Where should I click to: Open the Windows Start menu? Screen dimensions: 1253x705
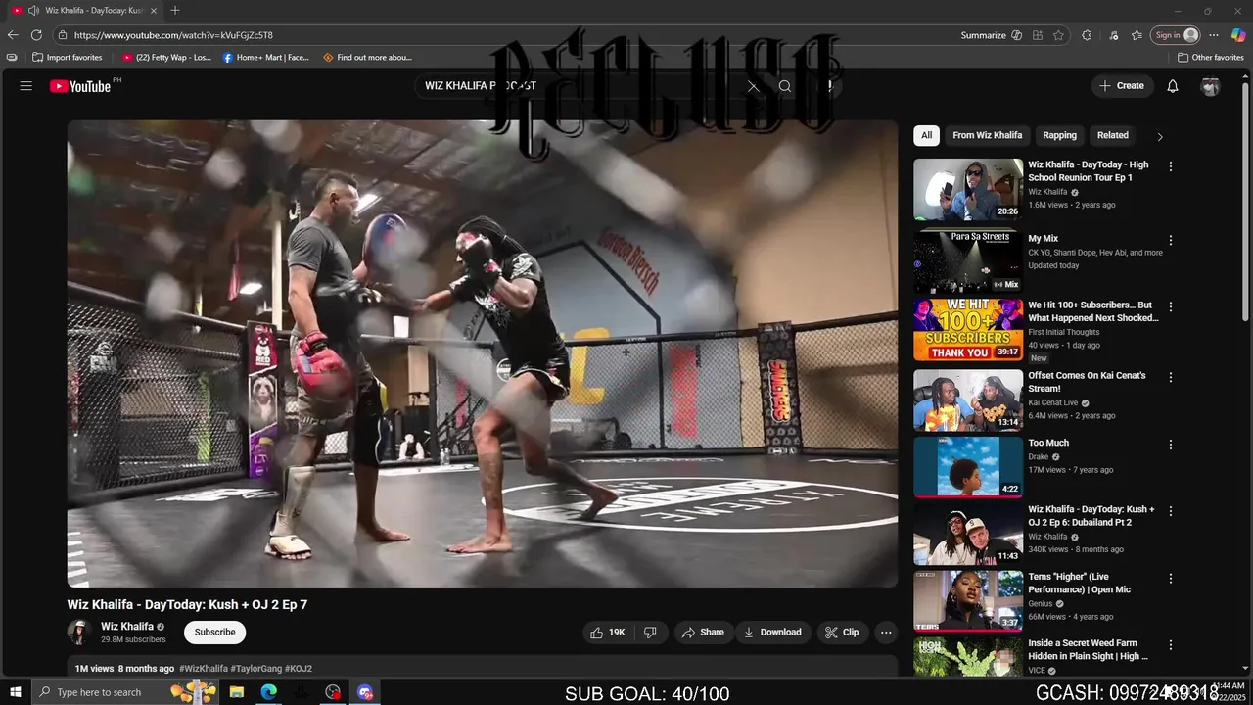pyautogui.click(x=15, y=692)
